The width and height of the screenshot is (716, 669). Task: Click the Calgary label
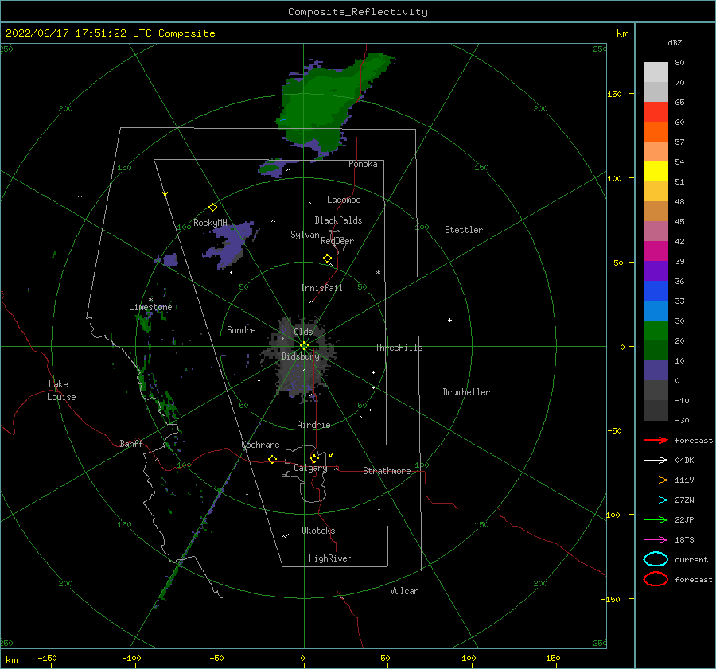click(x=310, y=468)
